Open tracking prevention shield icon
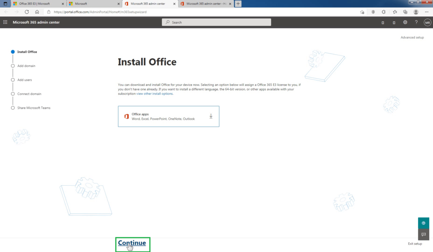433x252 pixels. (x=373, y=12)
